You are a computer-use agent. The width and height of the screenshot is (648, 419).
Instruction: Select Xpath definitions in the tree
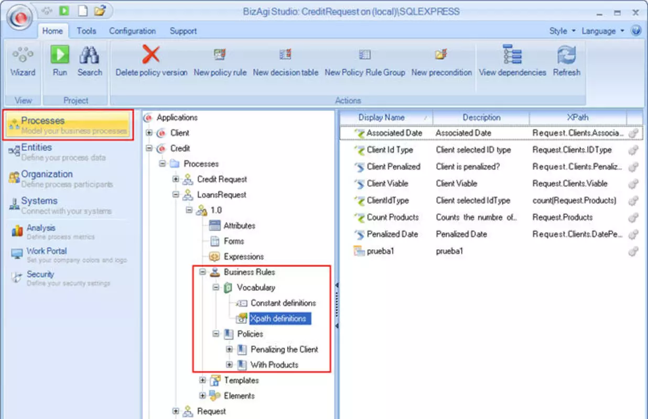pos(280,318)
